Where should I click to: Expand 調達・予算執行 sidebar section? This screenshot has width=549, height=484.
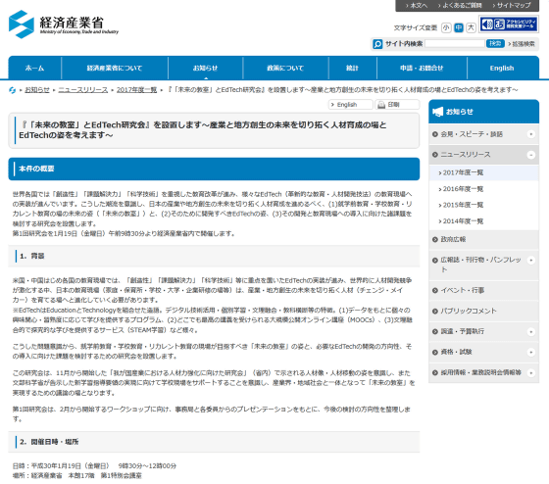pos(531,331)
